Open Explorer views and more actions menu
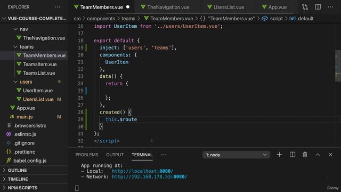The image size is (341, 192). coord(57,7)
